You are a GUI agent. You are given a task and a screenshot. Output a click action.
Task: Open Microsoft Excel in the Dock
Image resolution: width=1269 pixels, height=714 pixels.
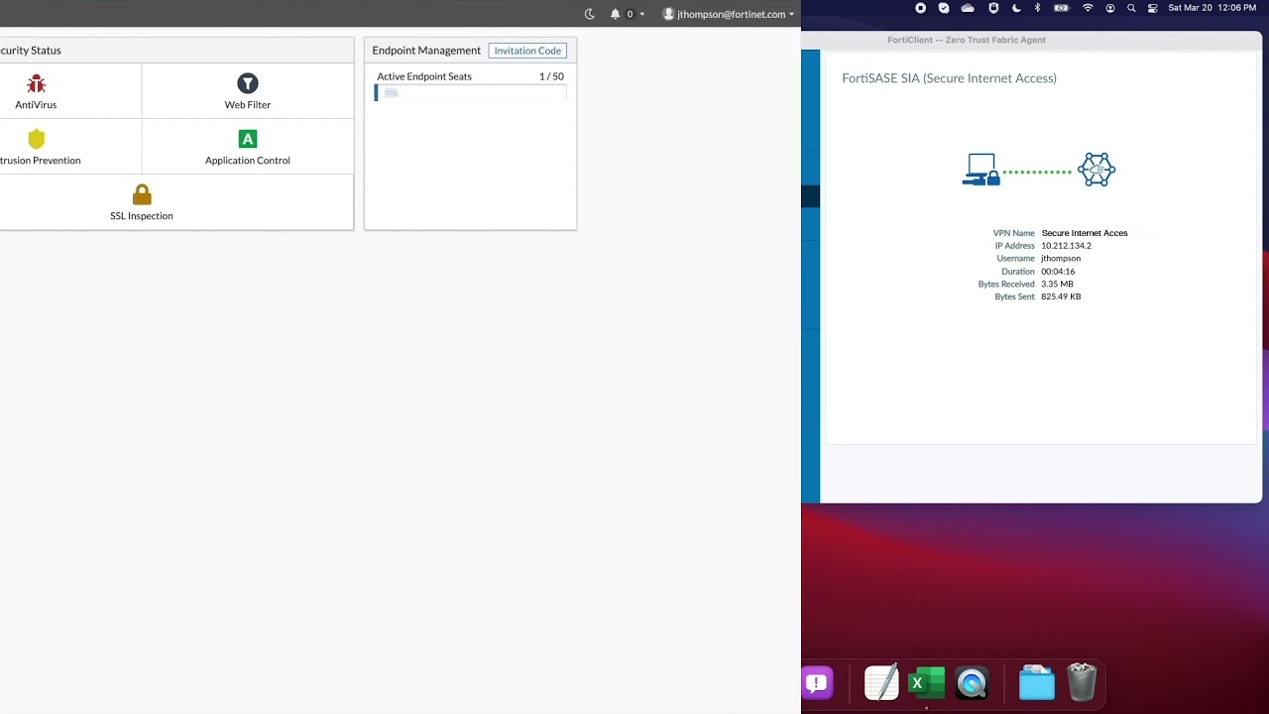tap(927, 683)
